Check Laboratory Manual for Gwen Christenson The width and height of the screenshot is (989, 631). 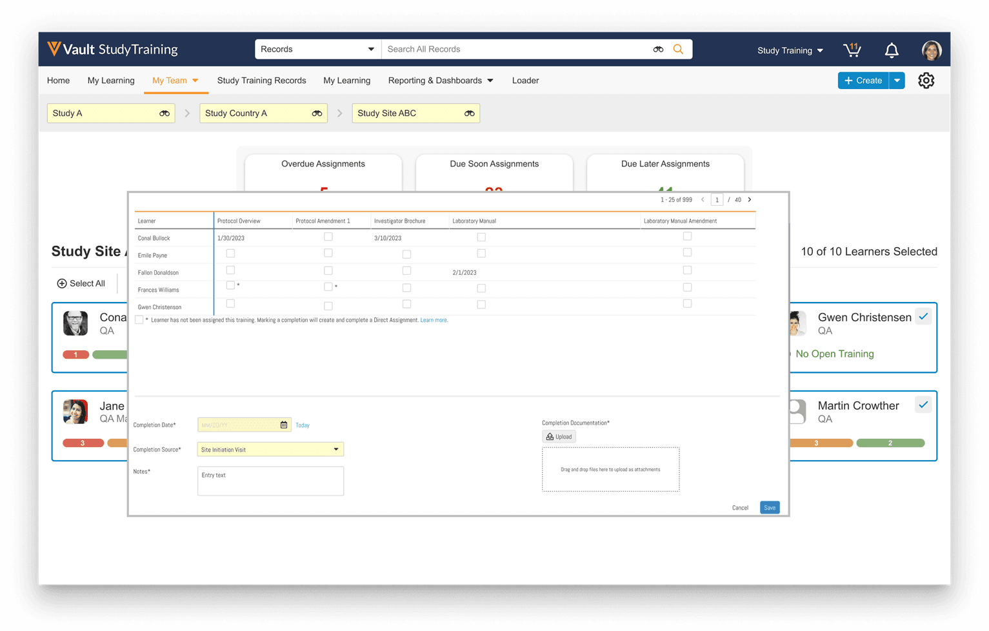481,305
